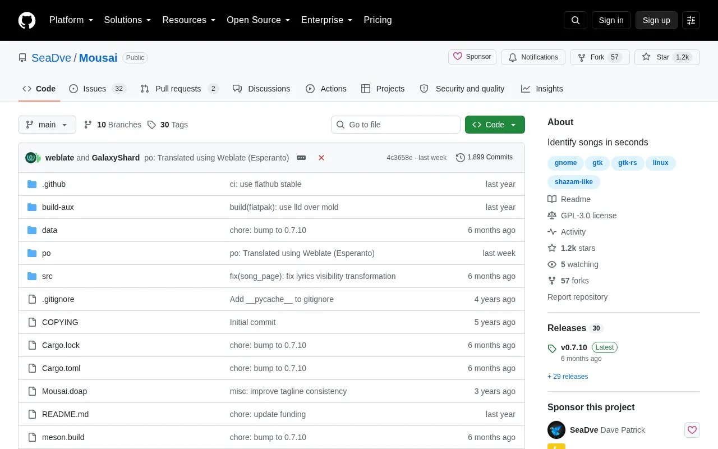Click the Sign up button
Viewport: 718px width, 449px height.
tap(656, 20)
